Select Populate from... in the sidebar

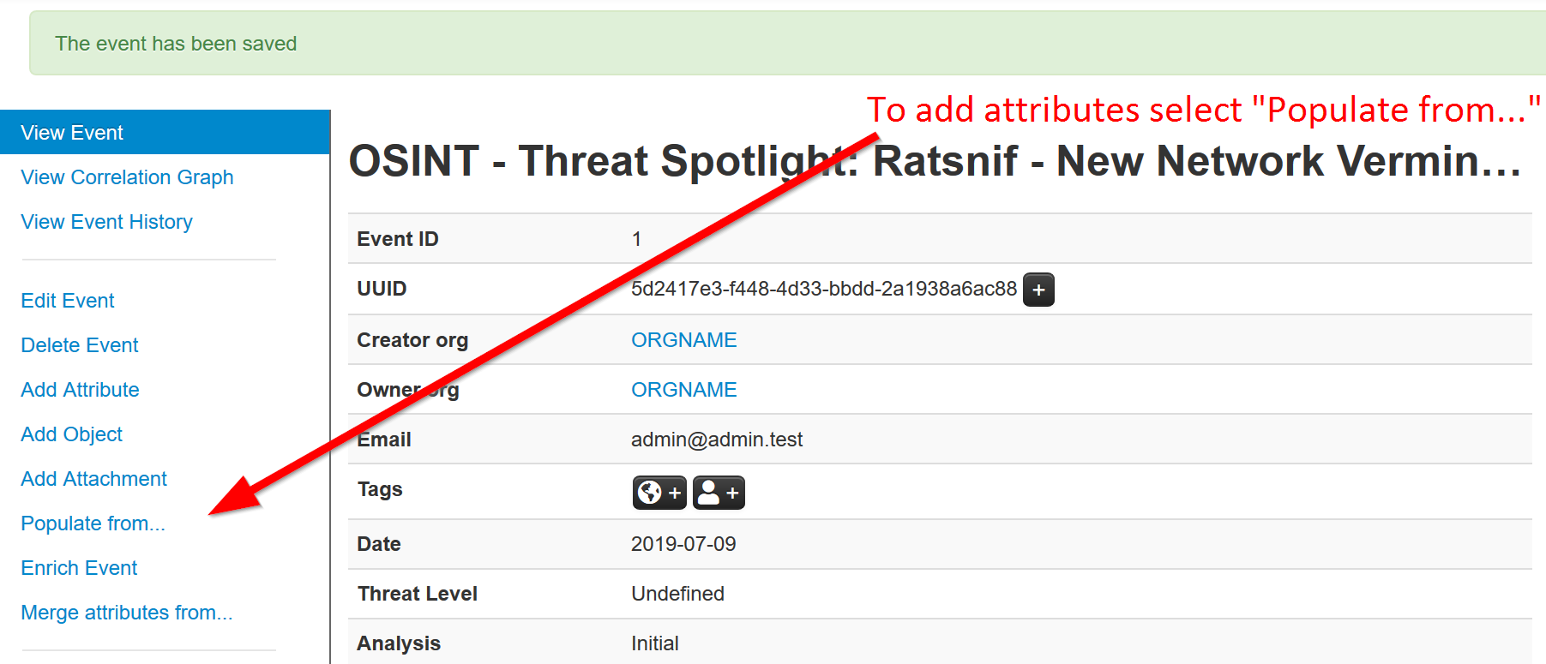93,523
